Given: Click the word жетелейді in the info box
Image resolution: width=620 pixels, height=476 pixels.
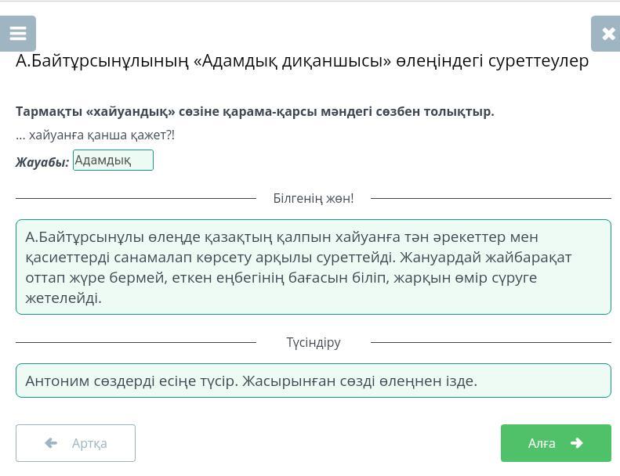Looking at the screenshot, I should [x=63, y=297].
